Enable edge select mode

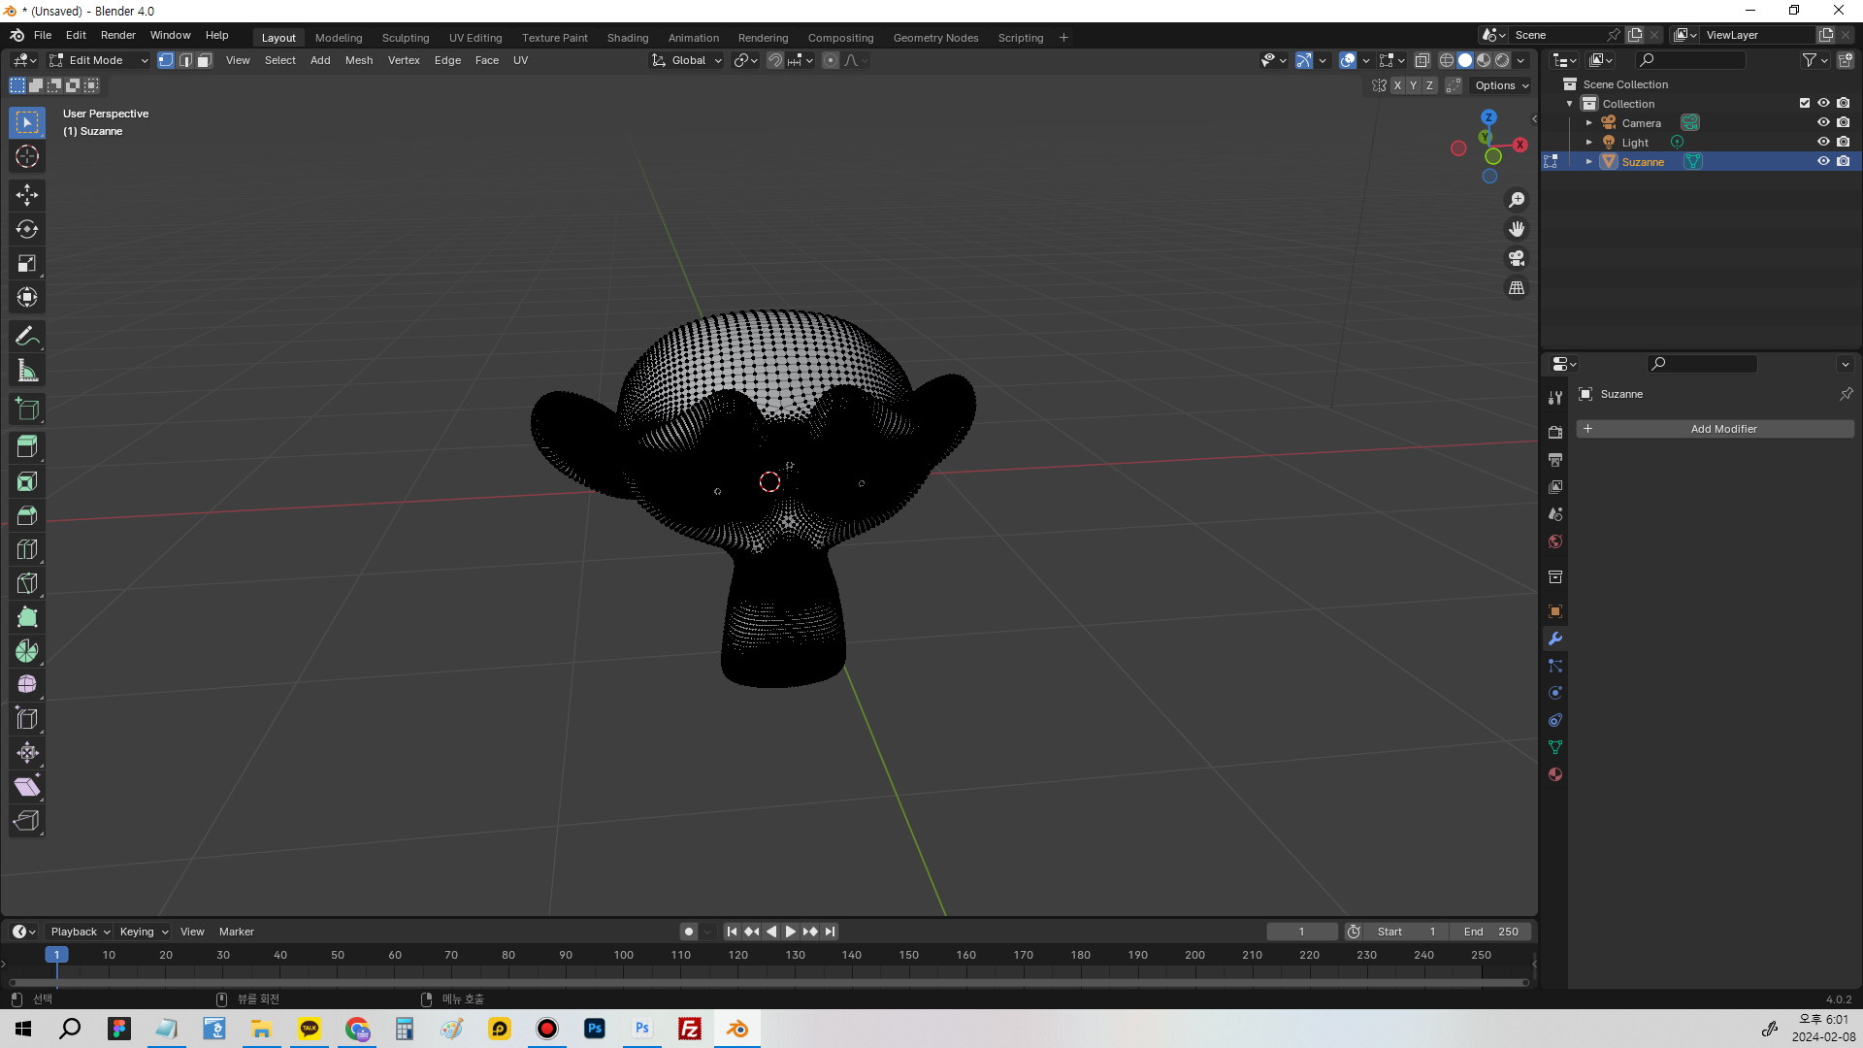click(185, 60)
